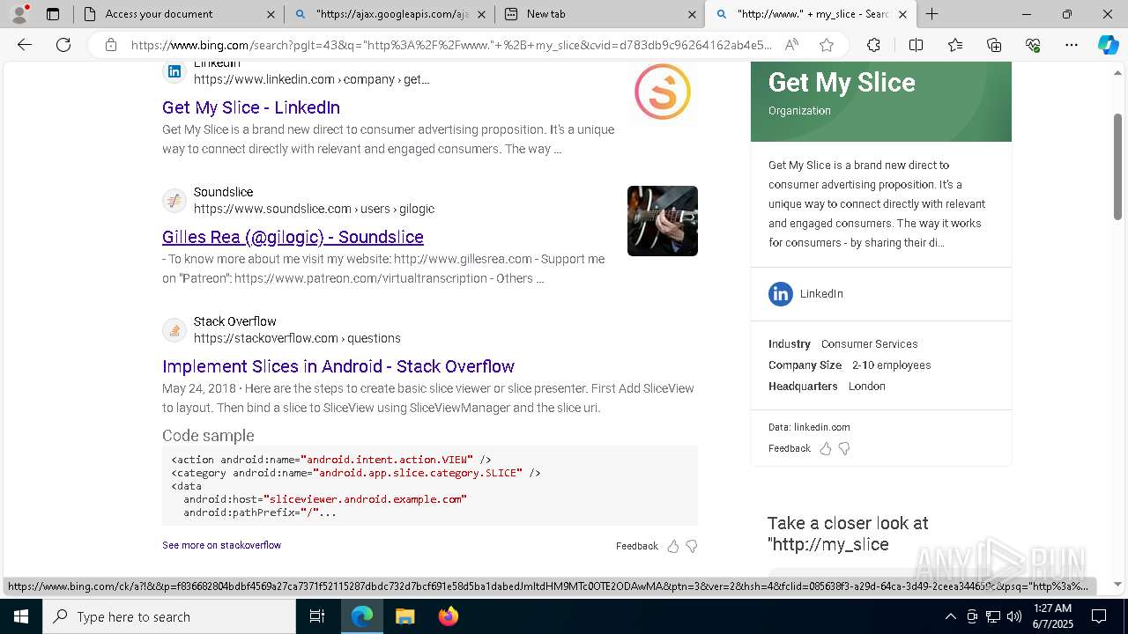
Task: Open Task View on the taskbar
Action: [317, 616]
